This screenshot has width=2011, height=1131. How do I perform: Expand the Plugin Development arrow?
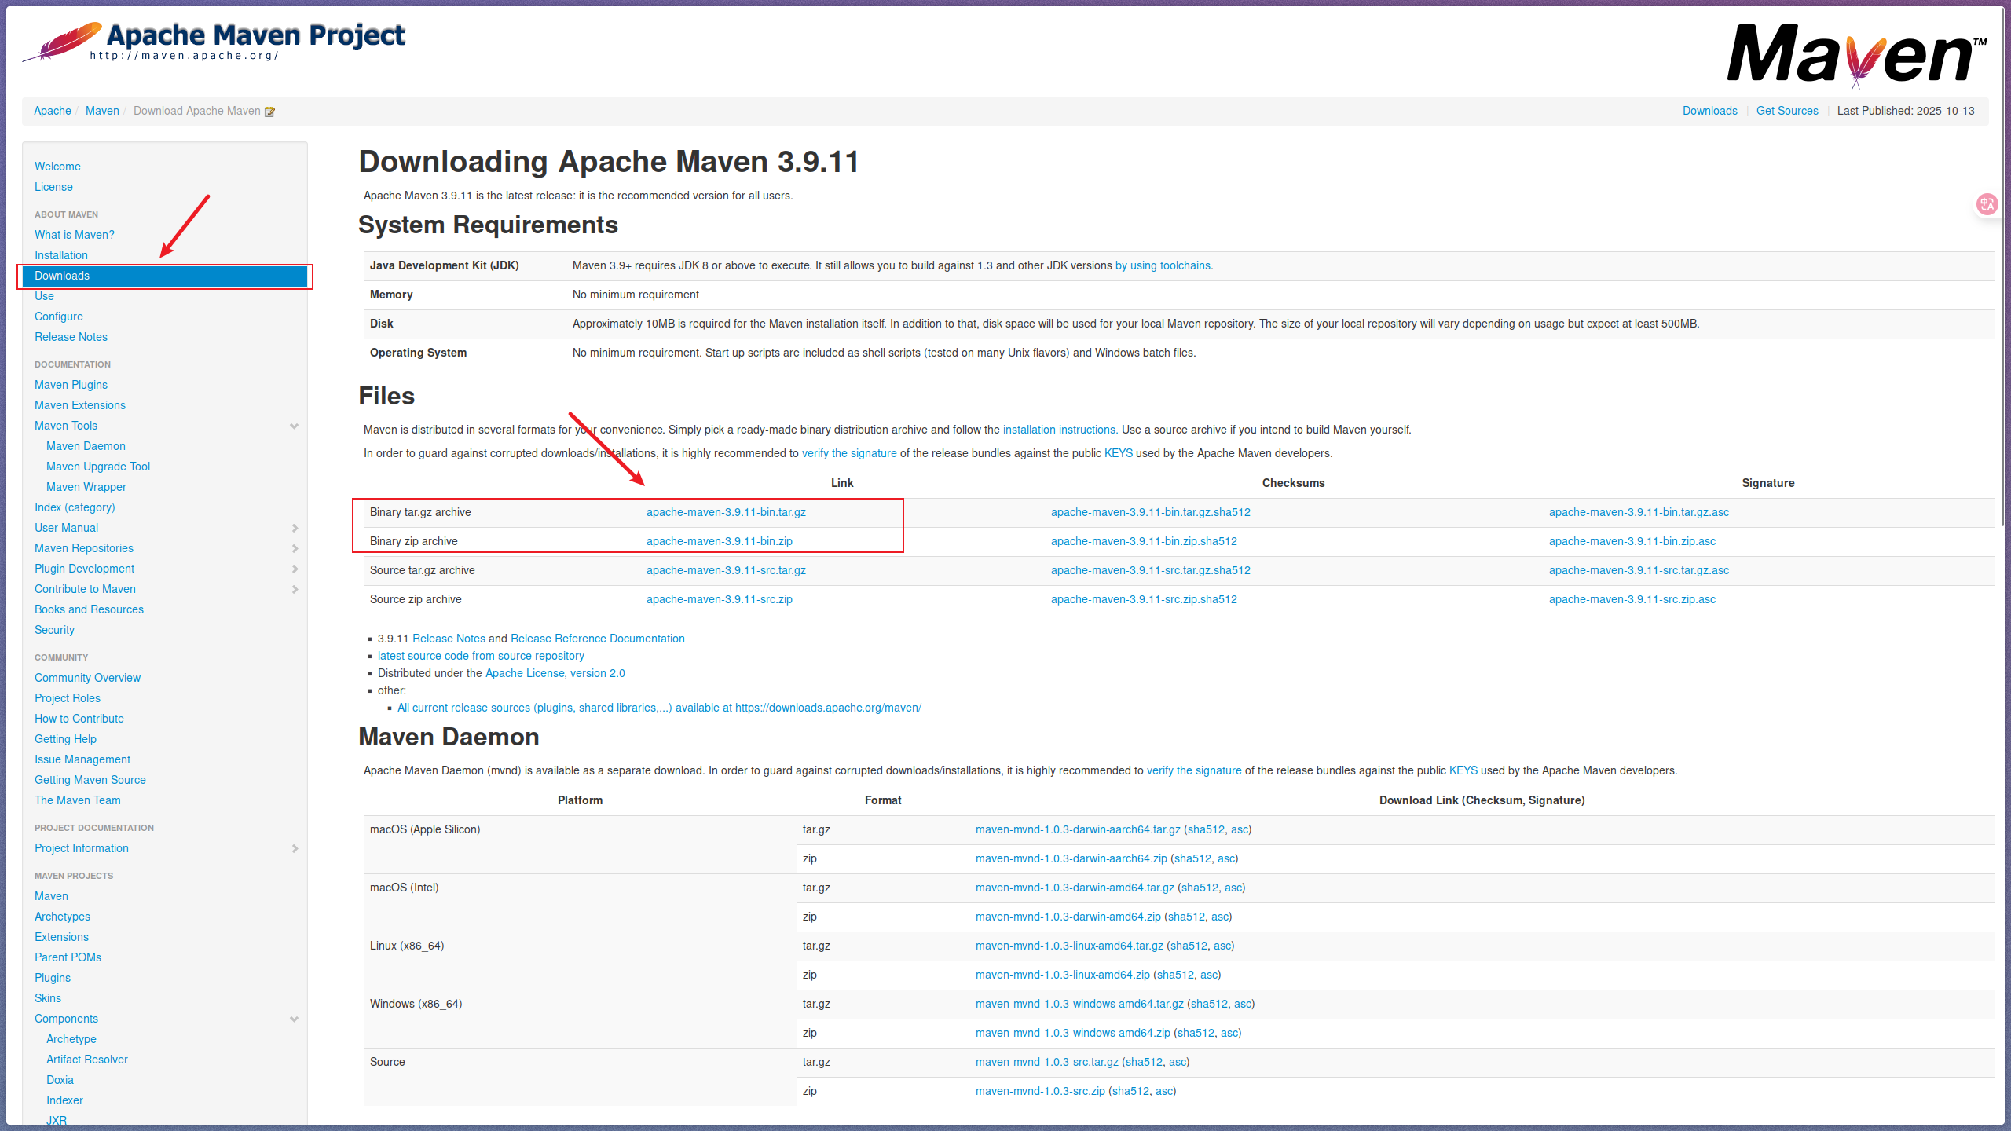(x=295, y=569)
